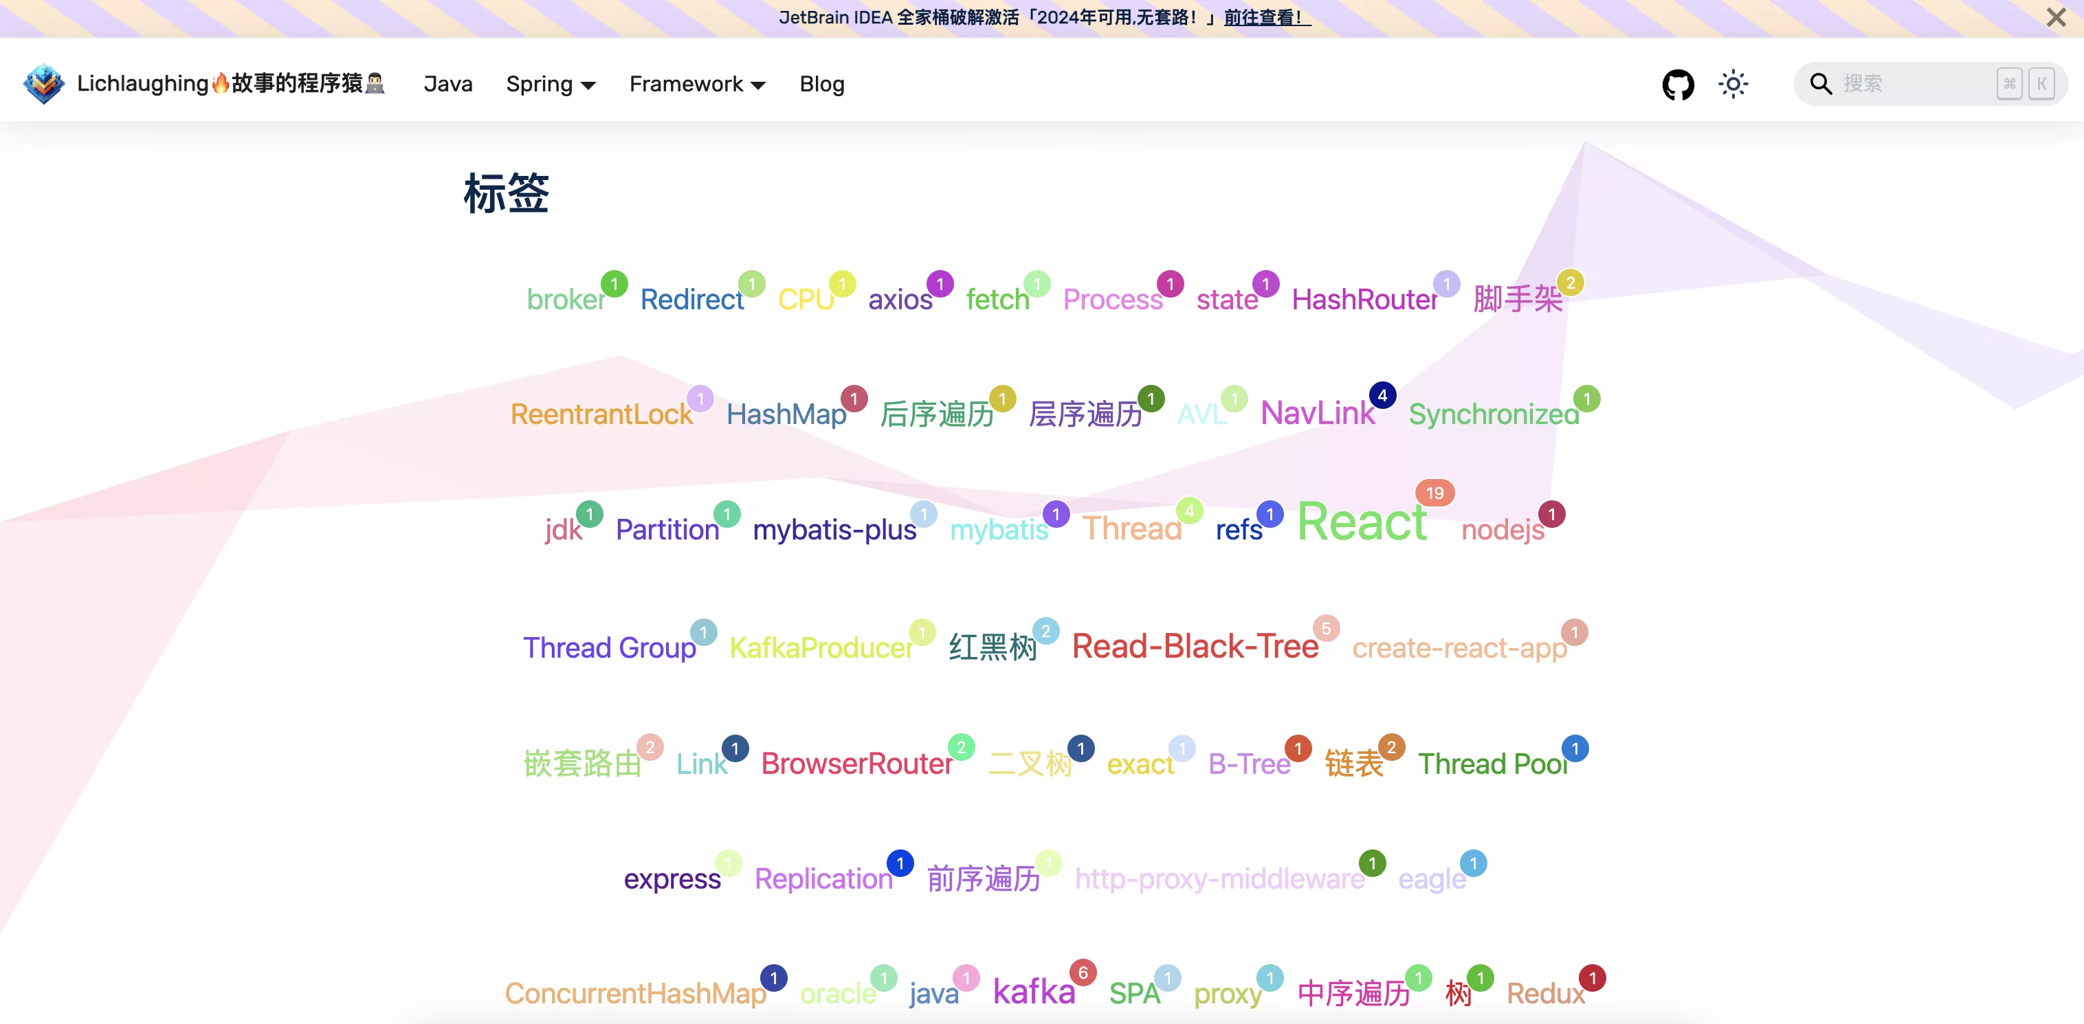Viewport: 2084px width, 1024px height.
Task: Go to the Blog page
Action: (x=821, y=84)
